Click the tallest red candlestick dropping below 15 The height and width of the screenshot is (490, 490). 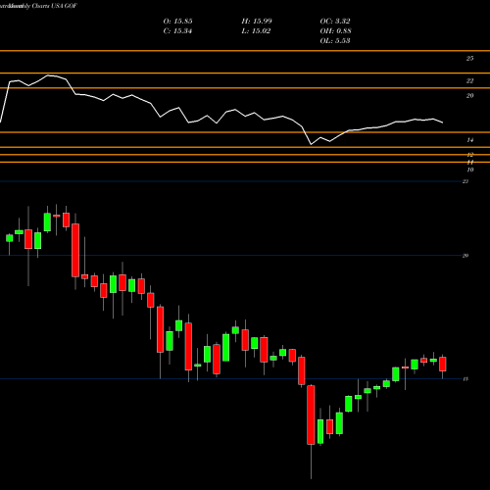[311, 415]
